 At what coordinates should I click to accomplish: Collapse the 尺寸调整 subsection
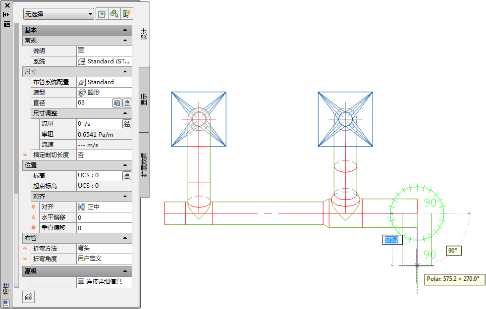125,113
